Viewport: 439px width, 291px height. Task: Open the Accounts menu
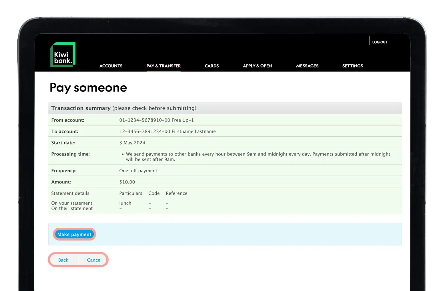tap(111, 66)
